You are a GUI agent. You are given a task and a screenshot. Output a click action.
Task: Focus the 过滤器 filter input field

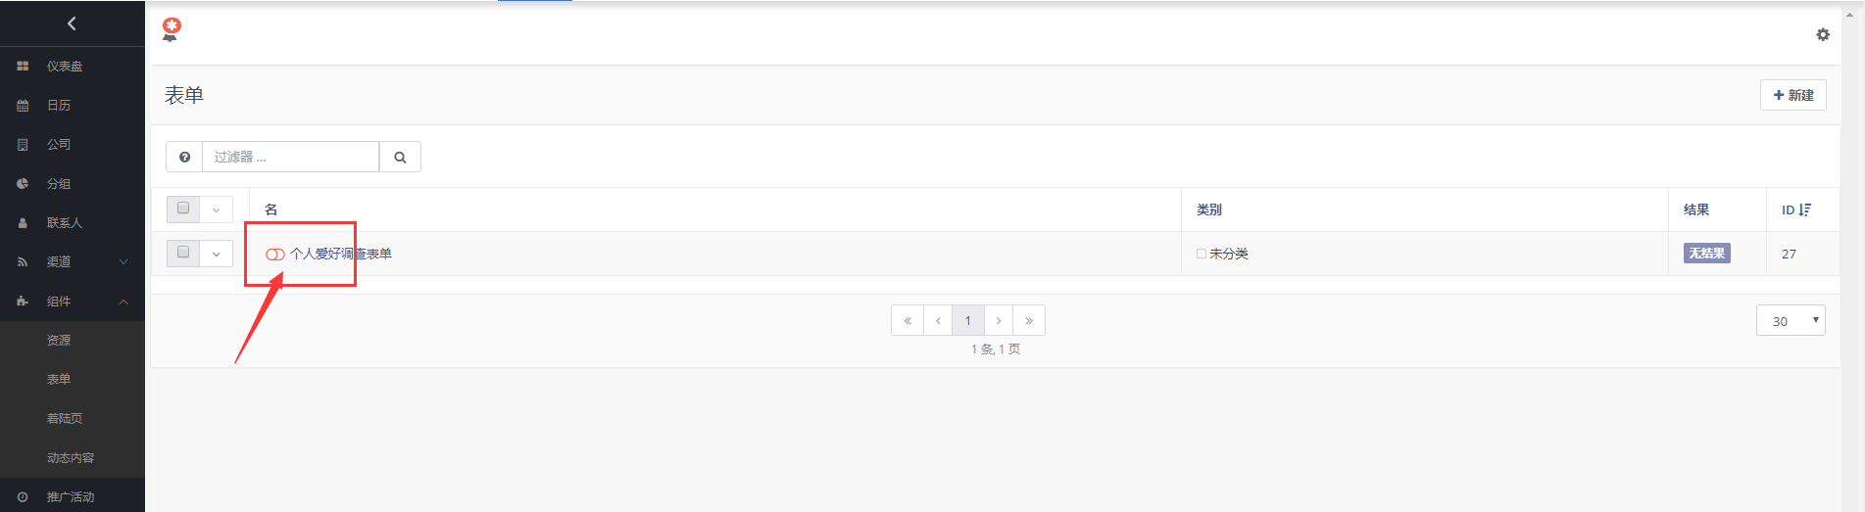pos(290,157)
